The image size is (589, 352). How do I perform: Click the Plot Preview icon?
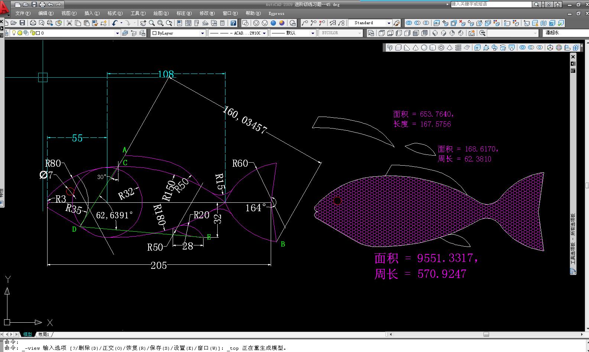pyautogui.click(x=42, y=23)
